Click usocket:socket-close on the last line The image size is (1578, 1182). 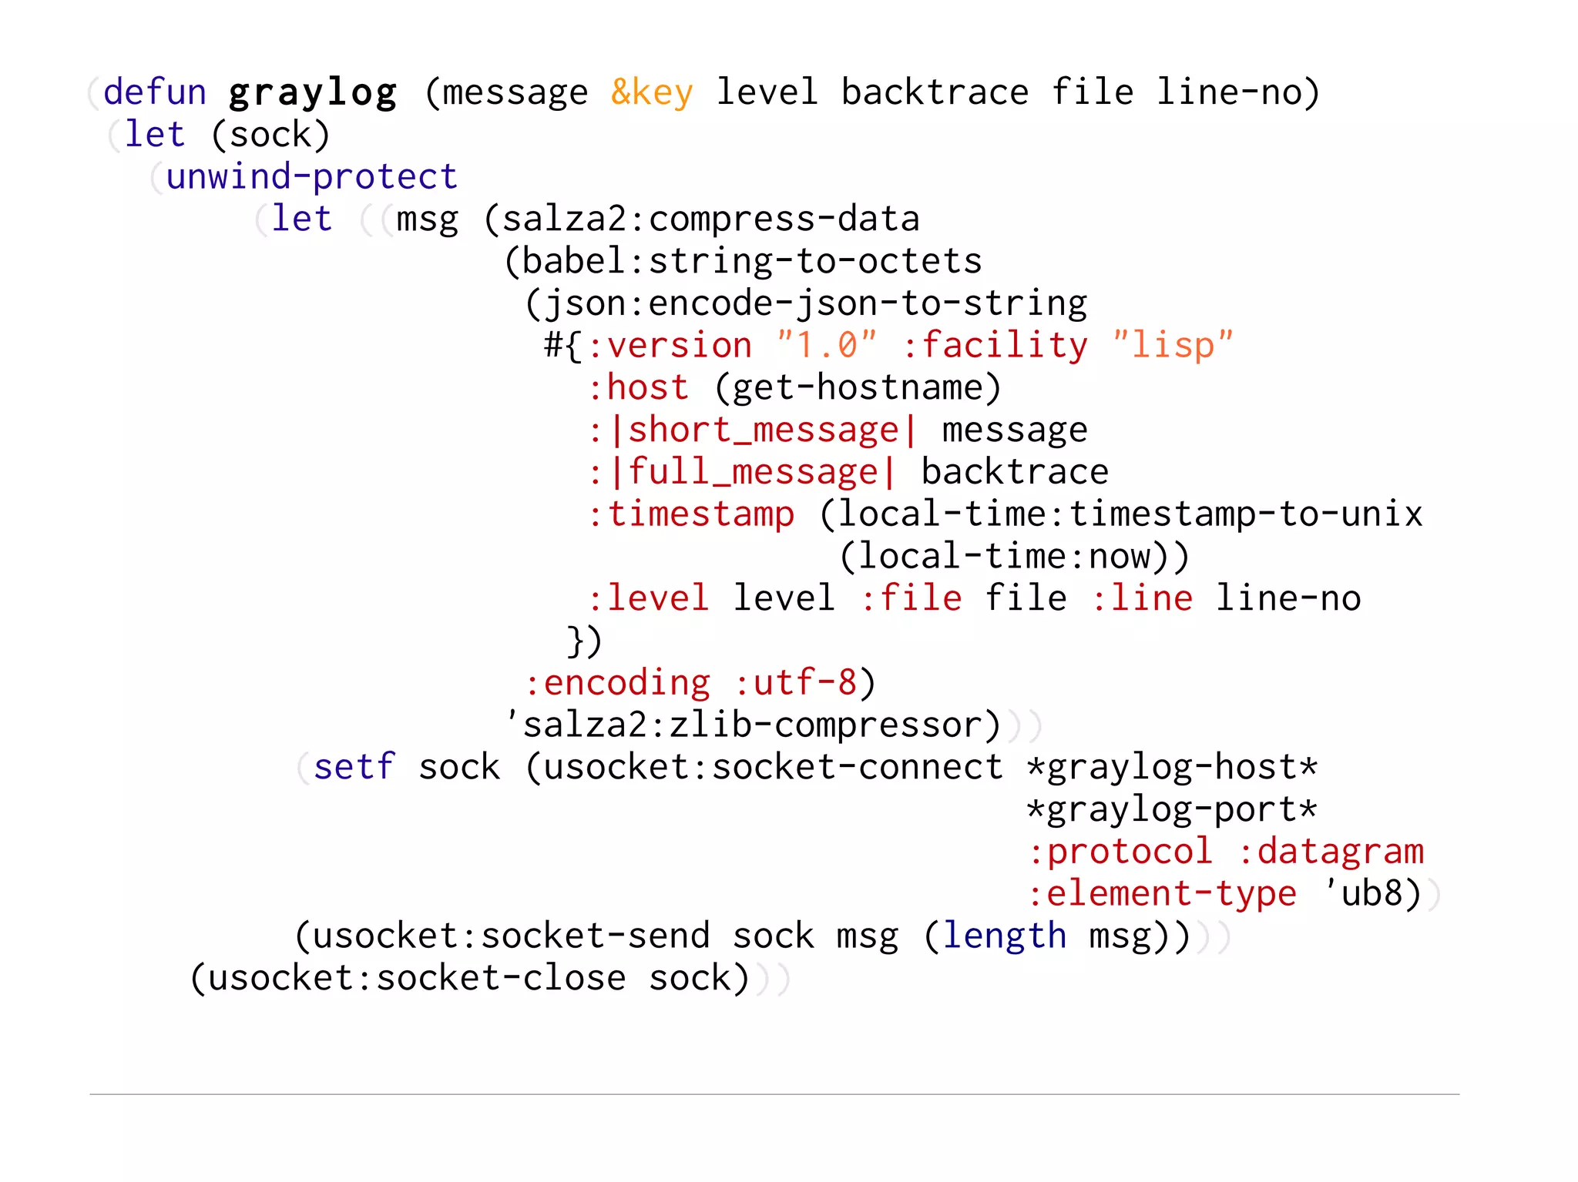[x=416, y=978]
